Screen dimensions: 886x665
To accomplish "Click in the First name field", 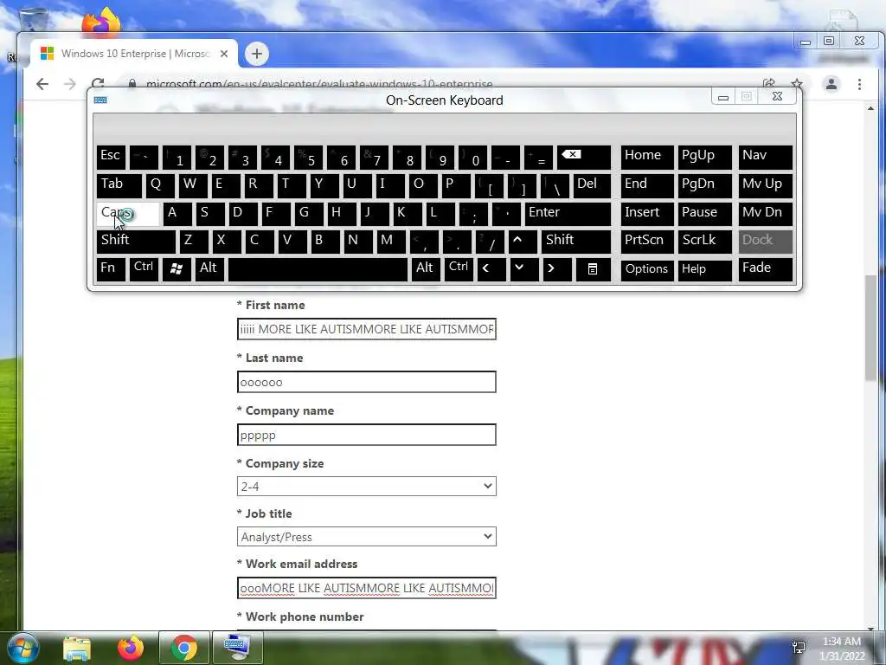I will point(367,329).
